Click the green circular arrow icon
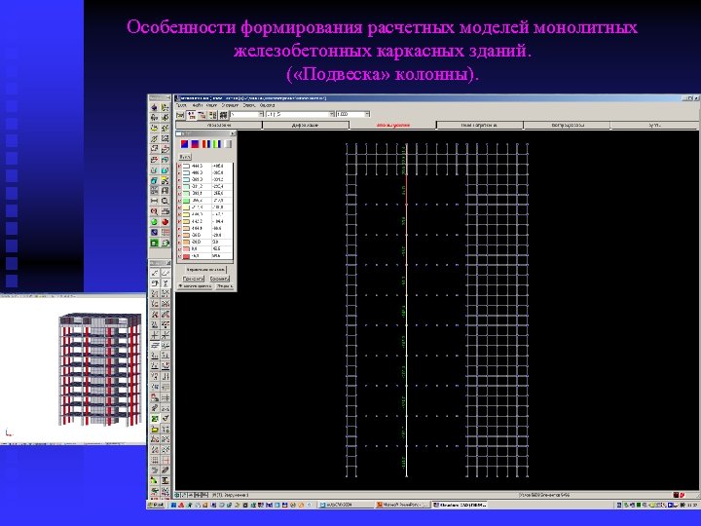 click(x=166, y=243)
